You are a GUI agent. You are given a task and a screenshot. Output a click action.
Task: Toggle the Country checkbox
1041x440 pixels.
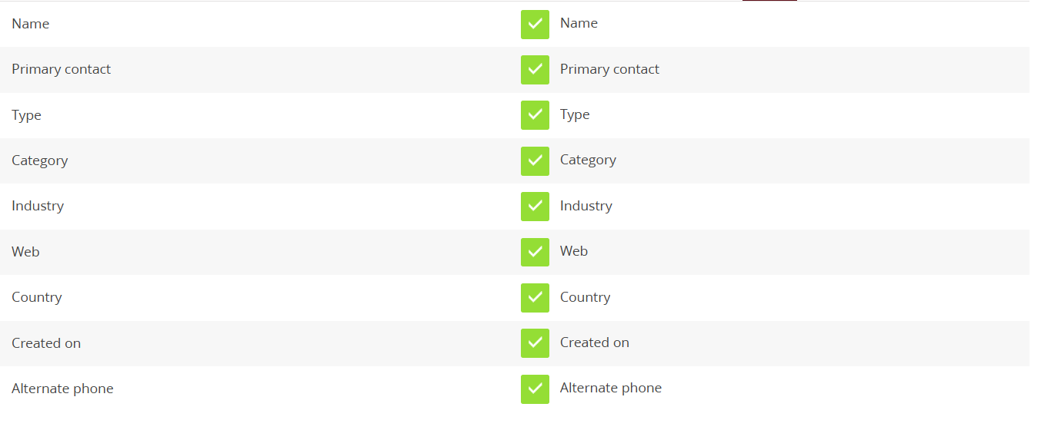(535, 297)
